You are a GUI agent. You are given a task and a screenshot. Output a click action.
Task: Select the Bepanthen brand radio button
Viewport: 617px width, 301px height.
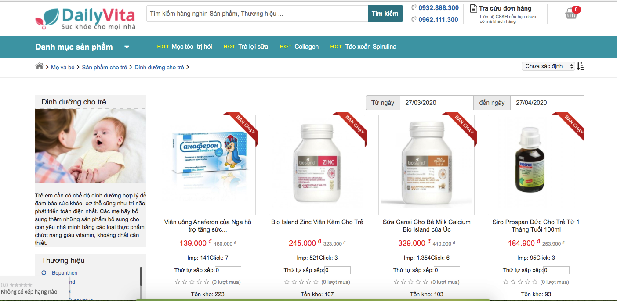pos(44,273)
